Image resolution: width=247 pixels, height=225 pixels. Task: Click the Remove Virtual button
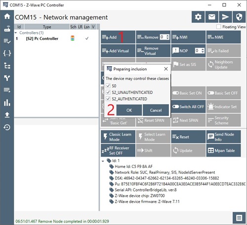pyautogui.click(x=153, y=51)
